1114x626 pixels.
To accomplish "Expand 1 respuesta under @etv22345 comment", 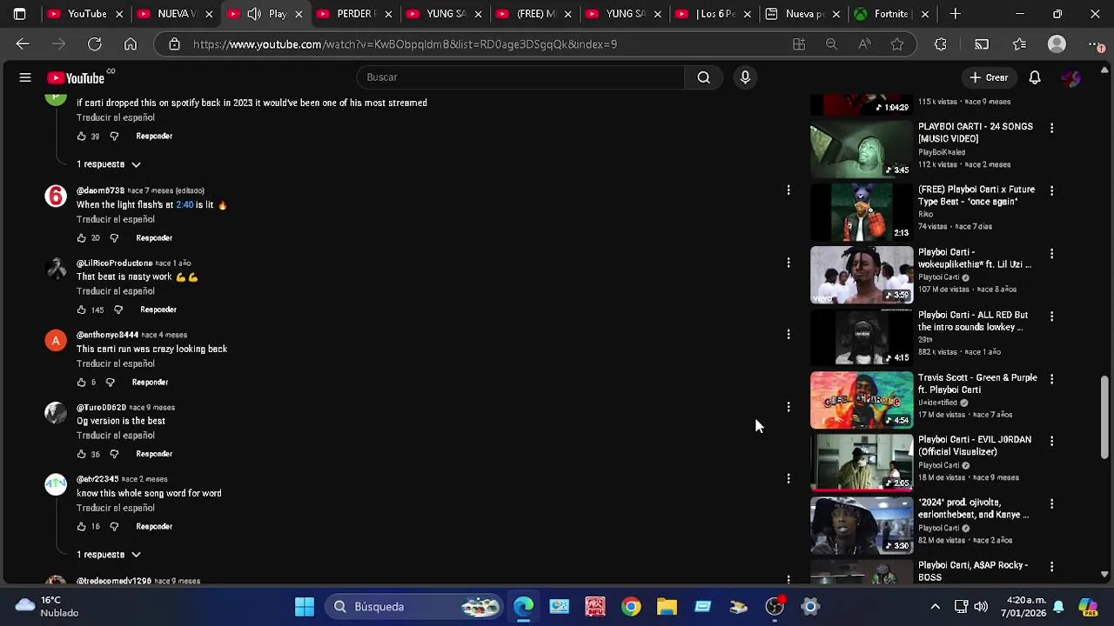I will (x=109, y=555).
